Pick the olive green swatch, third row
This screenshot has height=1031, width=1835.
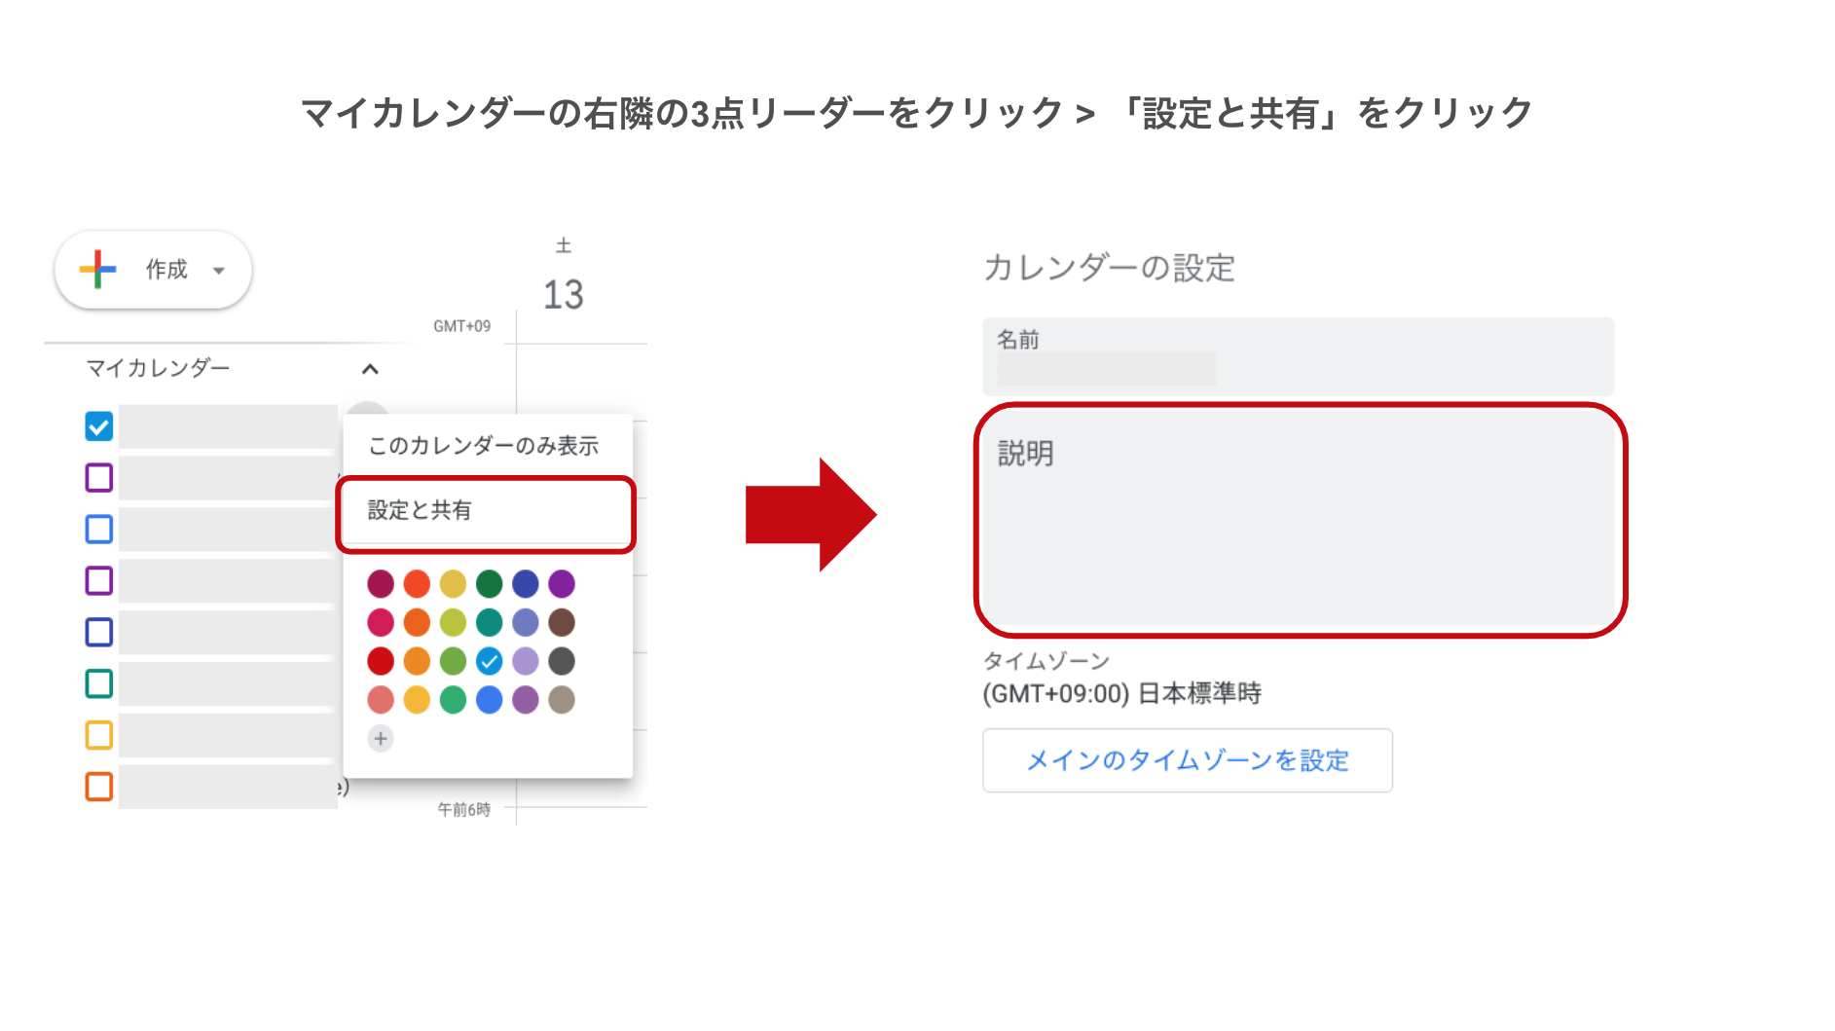453,661
